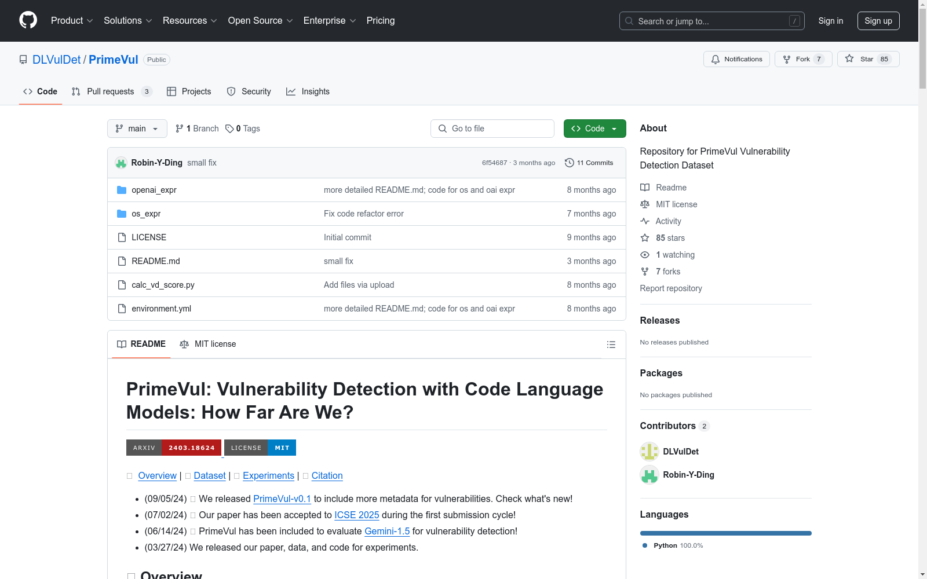View the 7 forks link
Viewport: 927px width, 579px height.
pyautogui.click(x=660, y=272)
